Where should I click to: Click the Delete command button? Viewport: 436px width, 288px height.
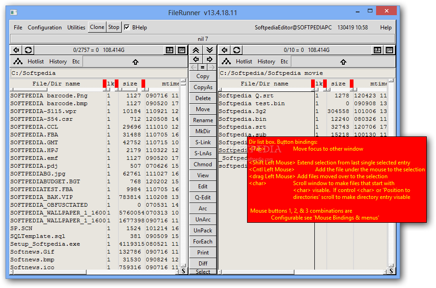(x=203, y=98)
